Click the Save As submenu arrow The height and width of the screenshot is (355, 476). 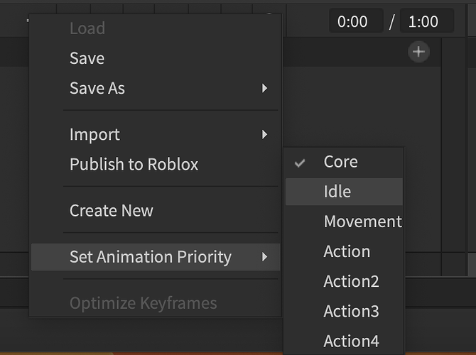coord(264,88)
